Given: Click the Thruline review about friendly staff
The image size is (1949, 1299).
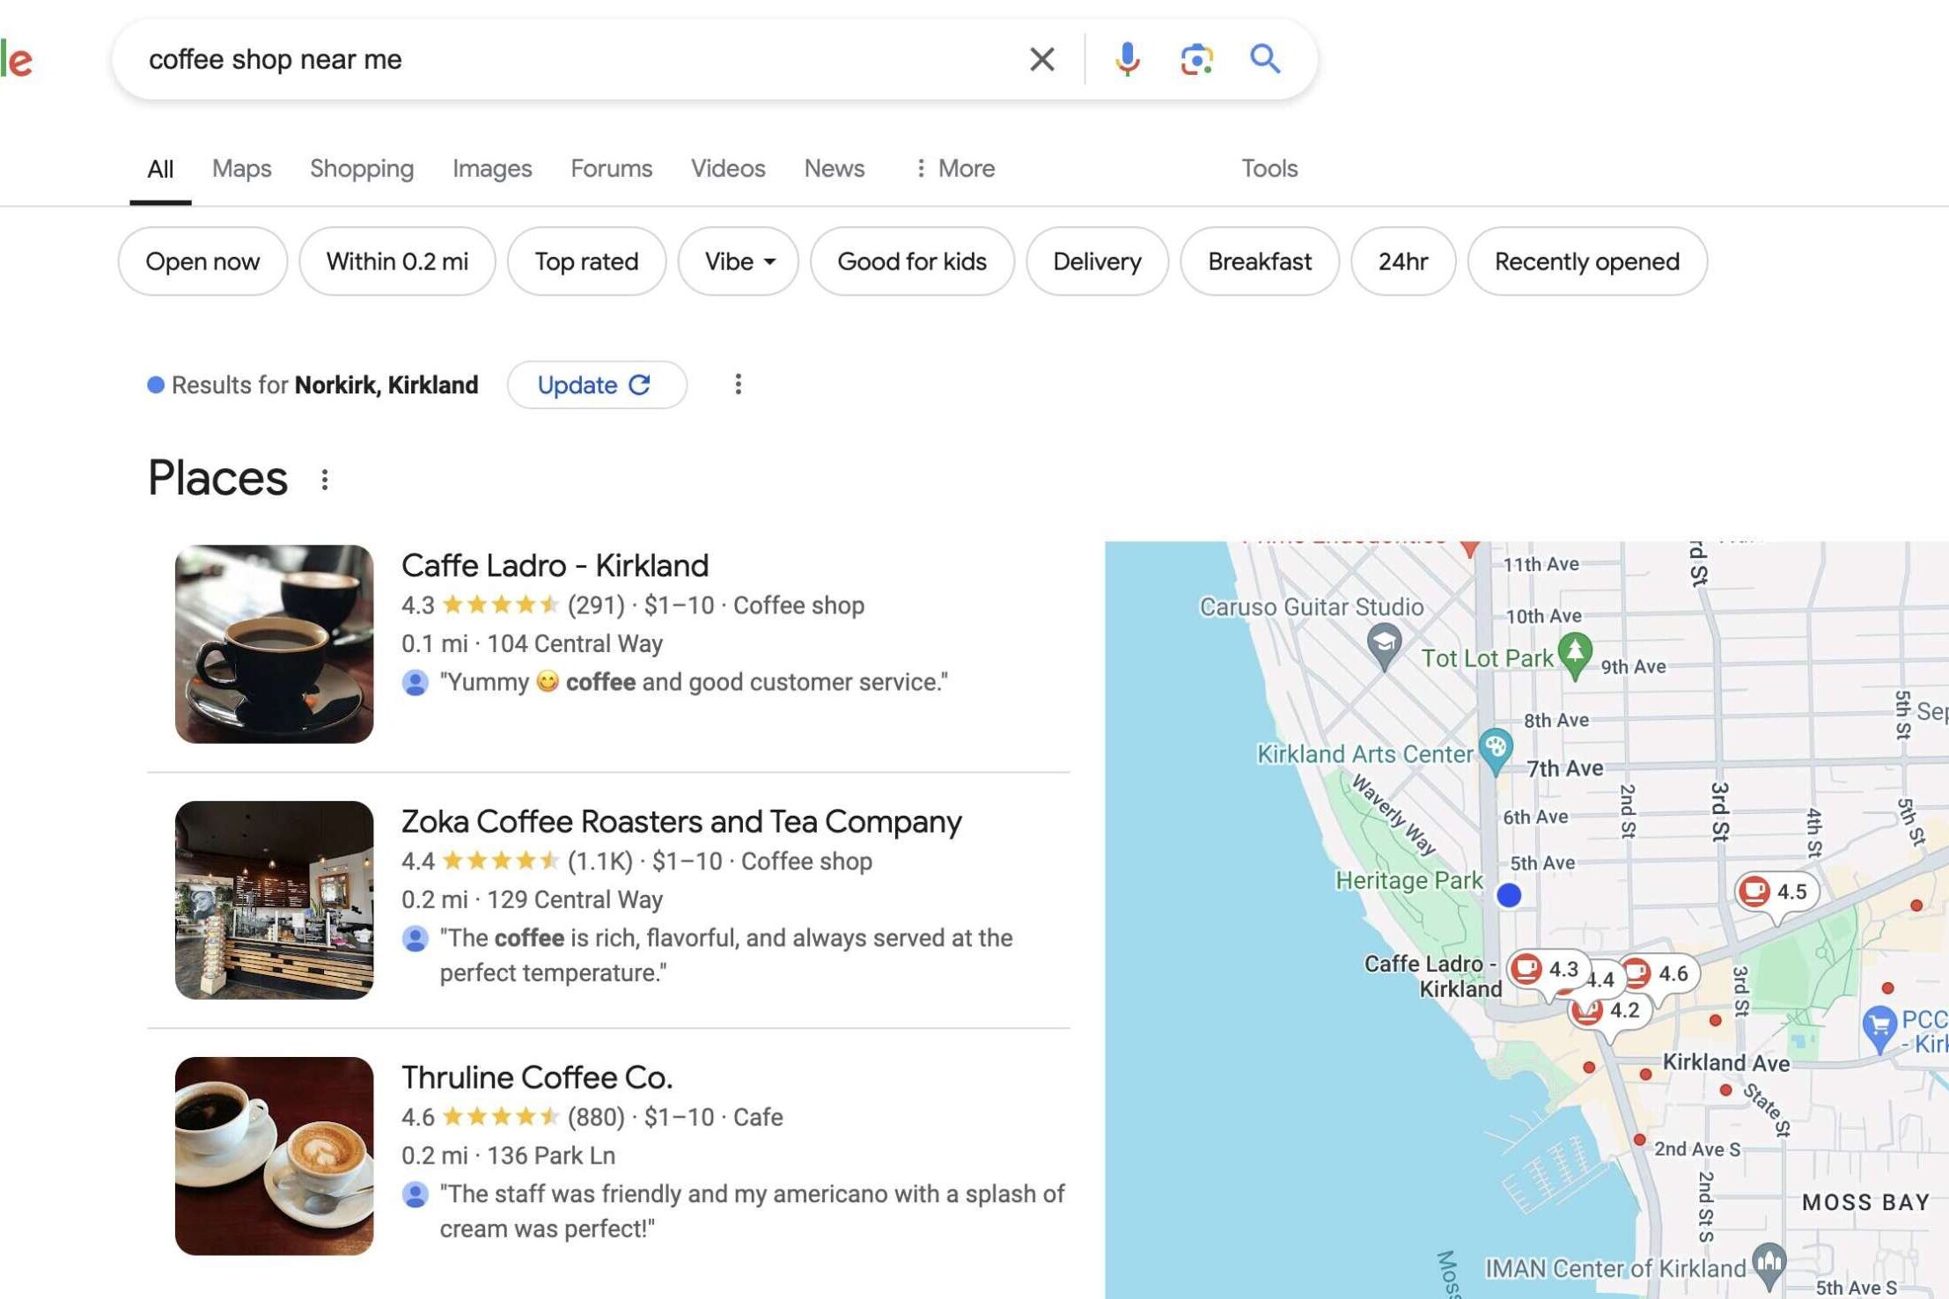Looking at the screenshot, I should click(x=753, y=1211).
